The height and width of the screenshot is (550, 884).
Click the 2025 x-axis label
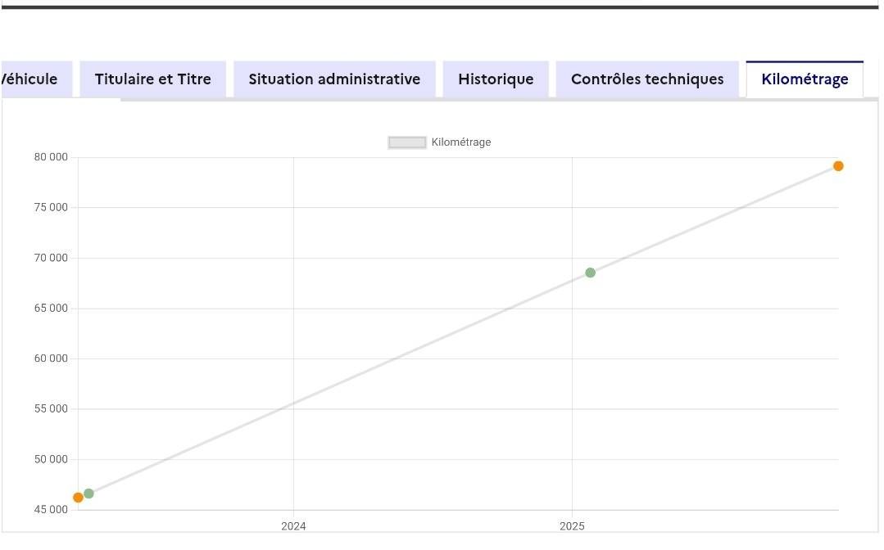point(572,526)
